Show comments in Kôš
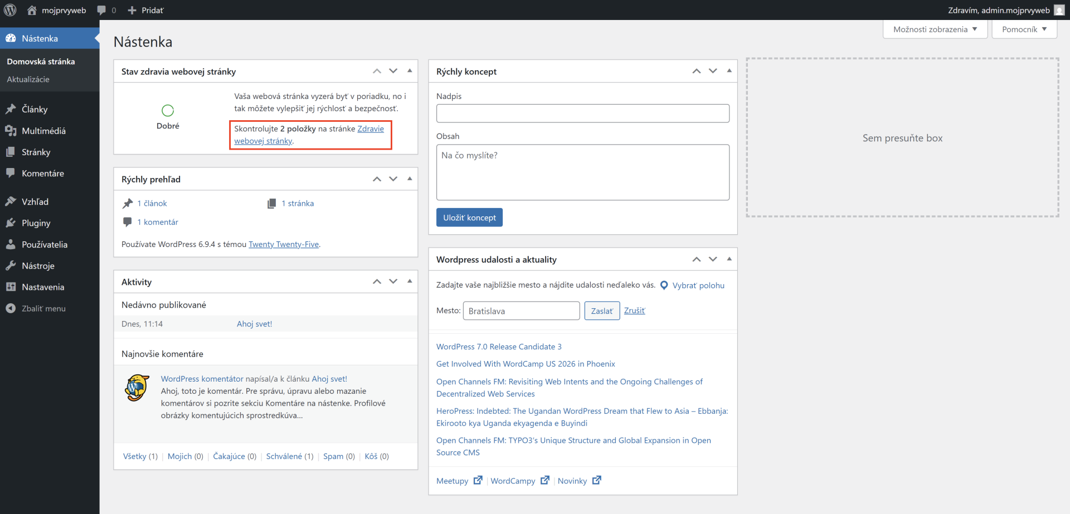The width and height of the screenshot is (1070, 514). point(371,456)
